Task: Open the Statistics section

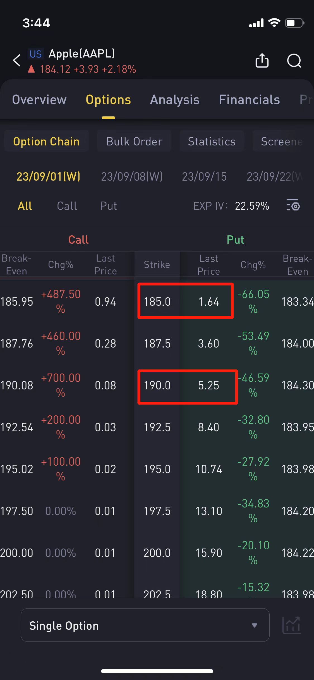Action: [x=212, y=142]
